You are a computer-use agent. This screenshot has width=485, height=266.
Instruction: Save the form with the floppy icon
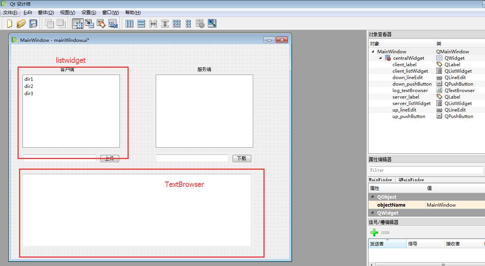[x=33, y=24]
